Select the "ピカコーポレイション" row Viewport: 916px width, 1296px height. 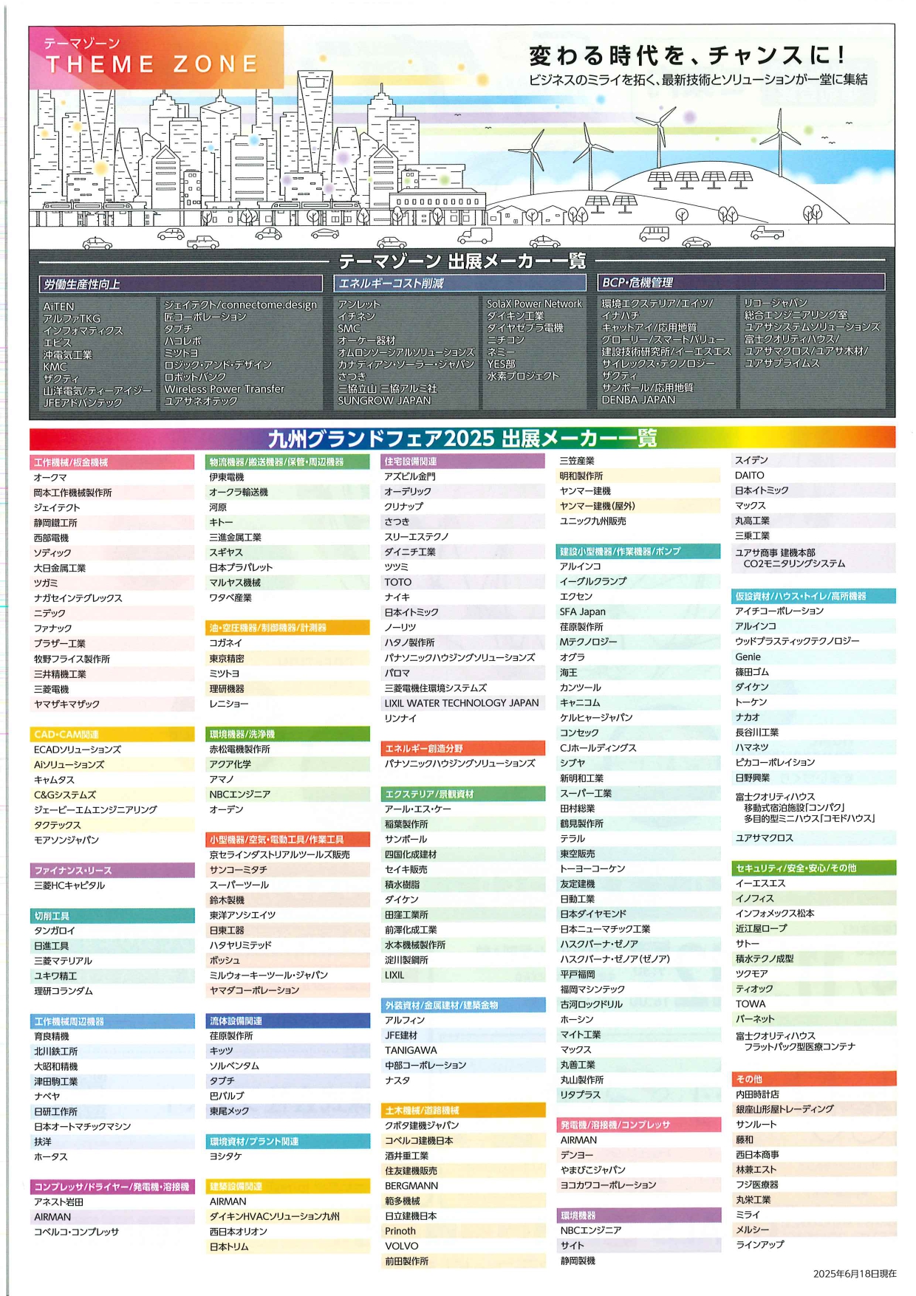click(814, 762)
